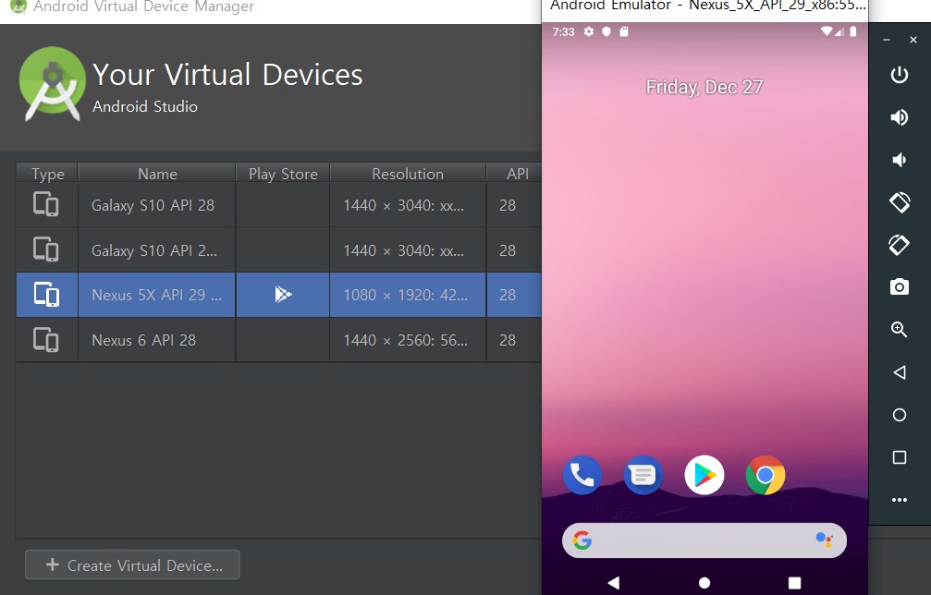
Task: Open the Phone app on the emulator
Action: (x=582, y=475)
